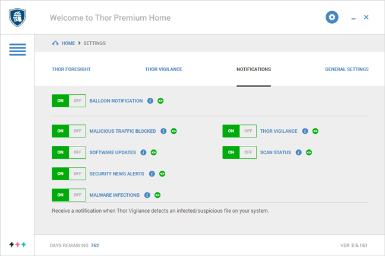The height and width of the screenshot is (256, 385).
Task: Open the General Settings tab
Action: click(x=347, y=69)
